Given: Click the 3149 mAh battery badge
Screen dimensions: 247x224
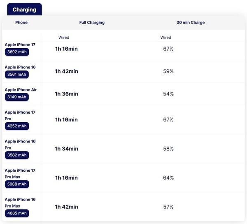Looking at the screenshot, I should click(17, 97).
